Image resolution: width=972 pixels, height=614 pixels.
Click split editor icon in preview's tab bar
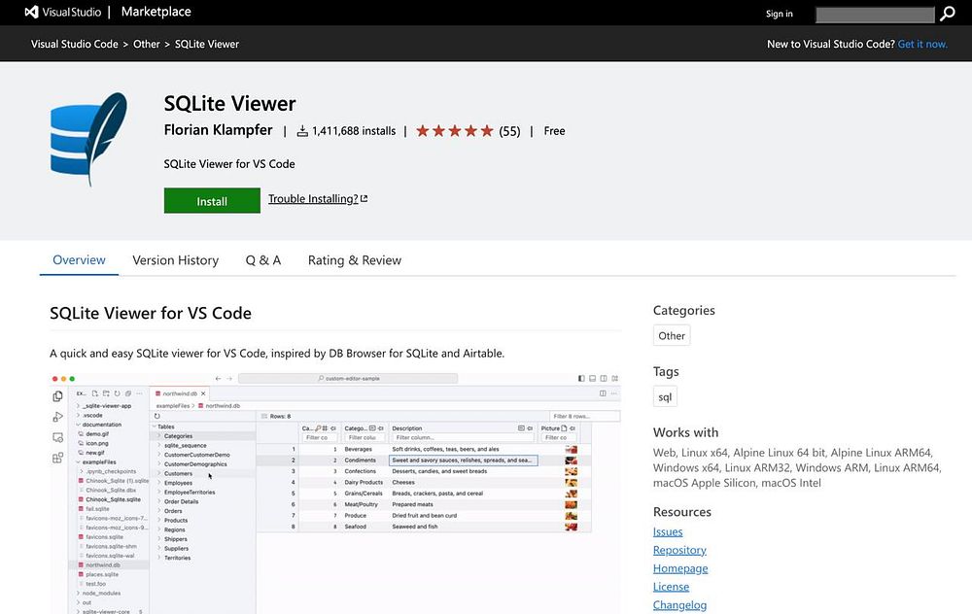click(x=603, y=393)
